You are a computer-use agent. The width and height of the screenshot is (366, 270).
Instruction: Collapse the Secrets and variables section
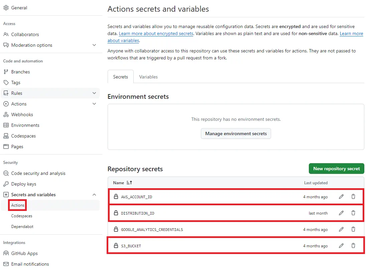(94, 195)
